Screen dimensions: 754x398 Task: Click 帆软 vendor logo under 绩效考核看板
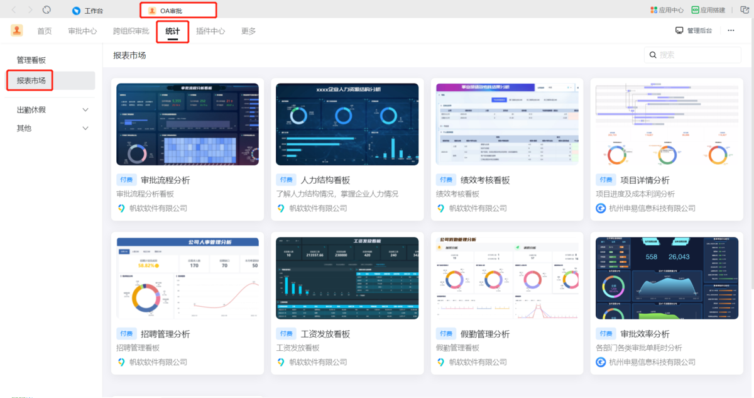coord(441,208)
